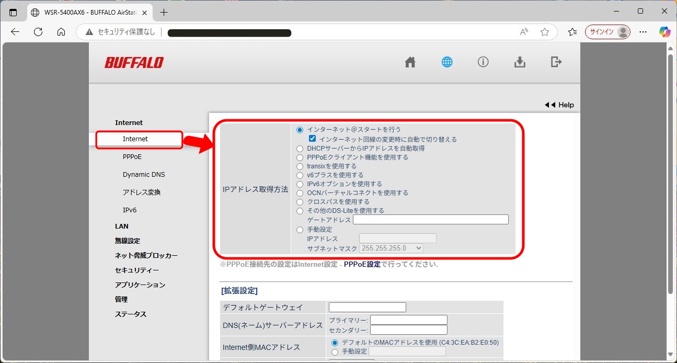Open the globe Internet settings icon
This screenshot has height=363, width=677.
(x=446, y=62)
